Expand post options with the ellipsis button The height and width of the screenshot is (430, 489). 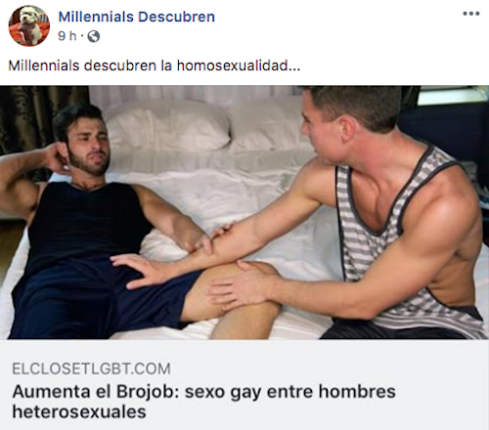pos(471,14)
